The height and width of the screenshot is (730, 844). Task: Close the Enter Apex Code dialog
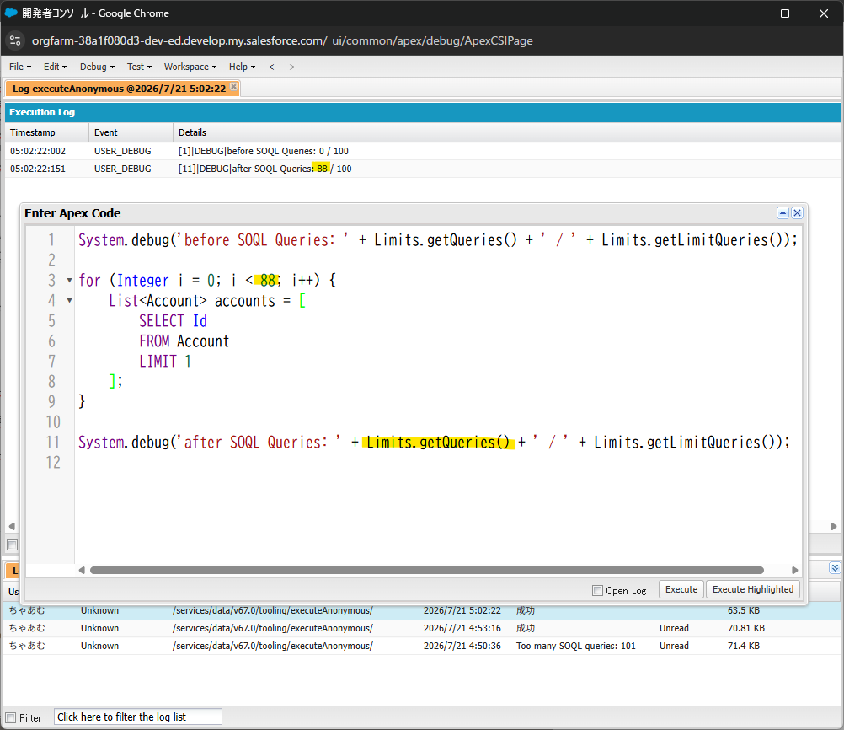(x=797, y=212)
